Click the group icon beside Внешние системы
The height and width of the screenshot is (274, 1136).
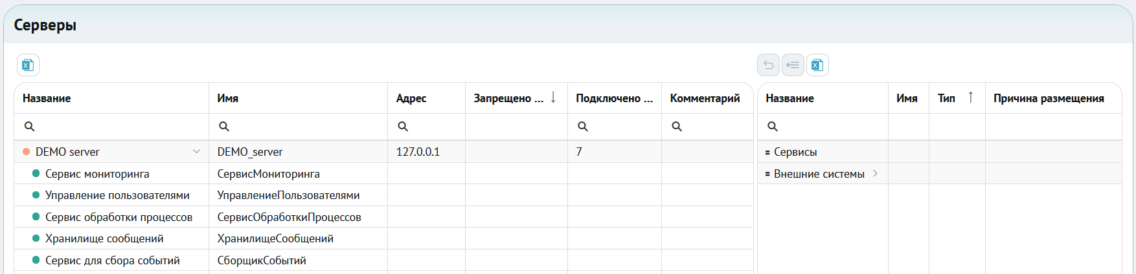pyautogui.click(x=767, y=174)
